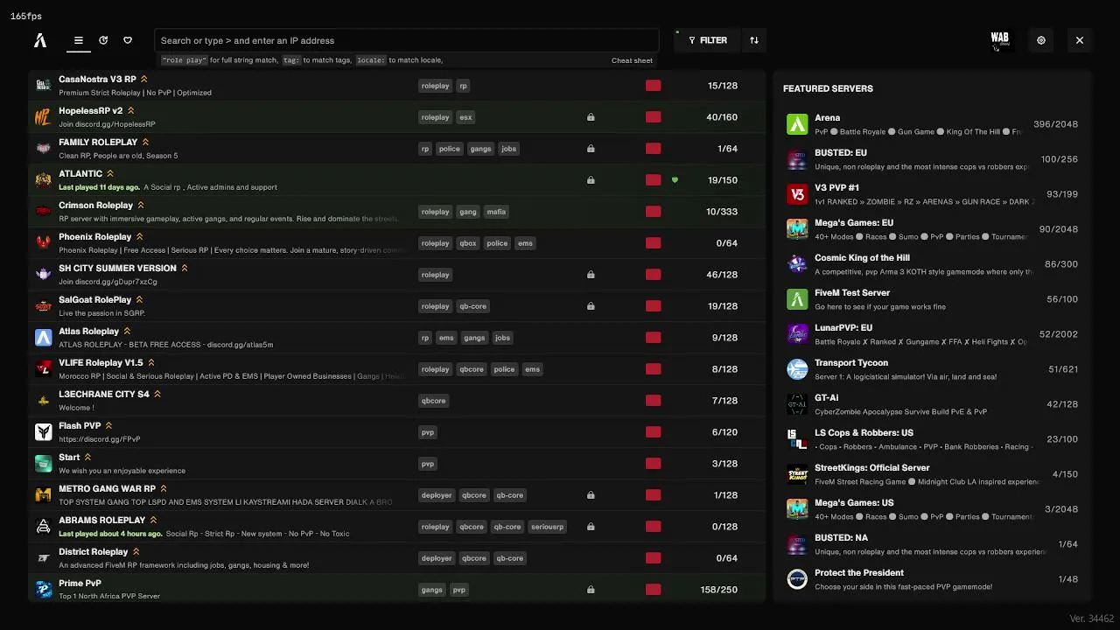Click the lock icon on HopelessRP v2 row
This screenshot has height=630, width=1120.
(x=591, y=117)
